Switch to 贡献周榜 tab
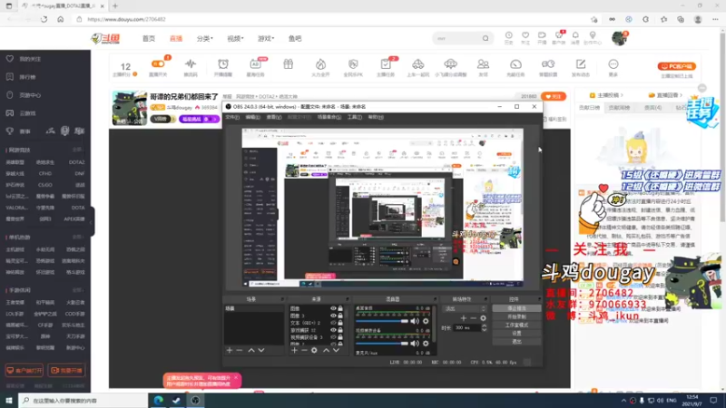 pos(619,108)
